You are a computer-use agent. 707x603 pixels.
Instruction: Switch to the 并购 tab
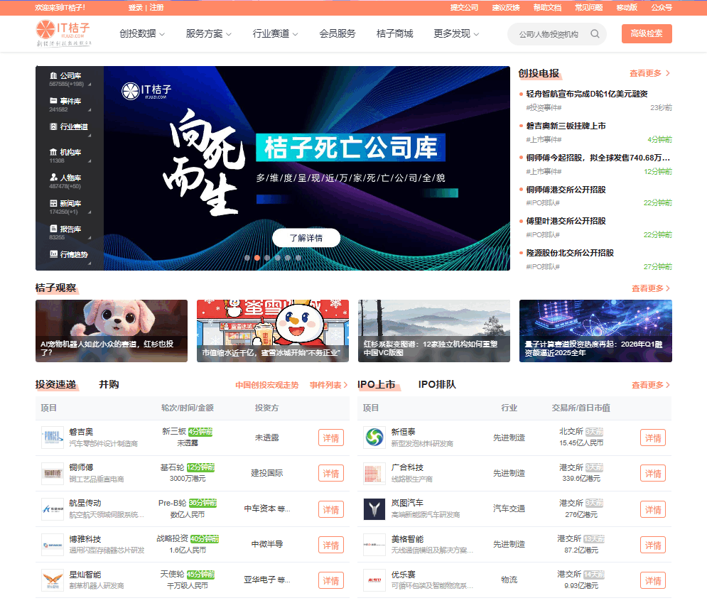[x=110, y=384]
